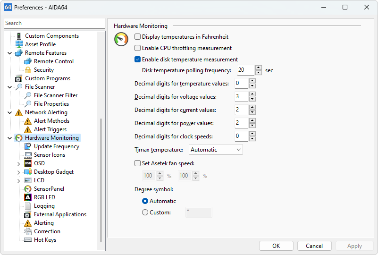Click the OSD icon in the sidebar

click(x=28, y=163)
